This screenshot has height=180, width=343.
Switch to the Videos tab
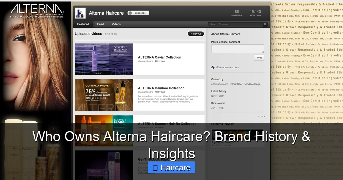[x=116, y=24]
